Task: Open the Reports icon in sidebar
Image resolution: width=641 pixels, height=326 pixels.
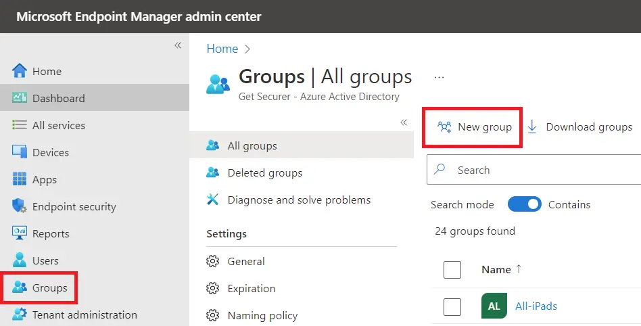Action: click(x=20, y=233)
